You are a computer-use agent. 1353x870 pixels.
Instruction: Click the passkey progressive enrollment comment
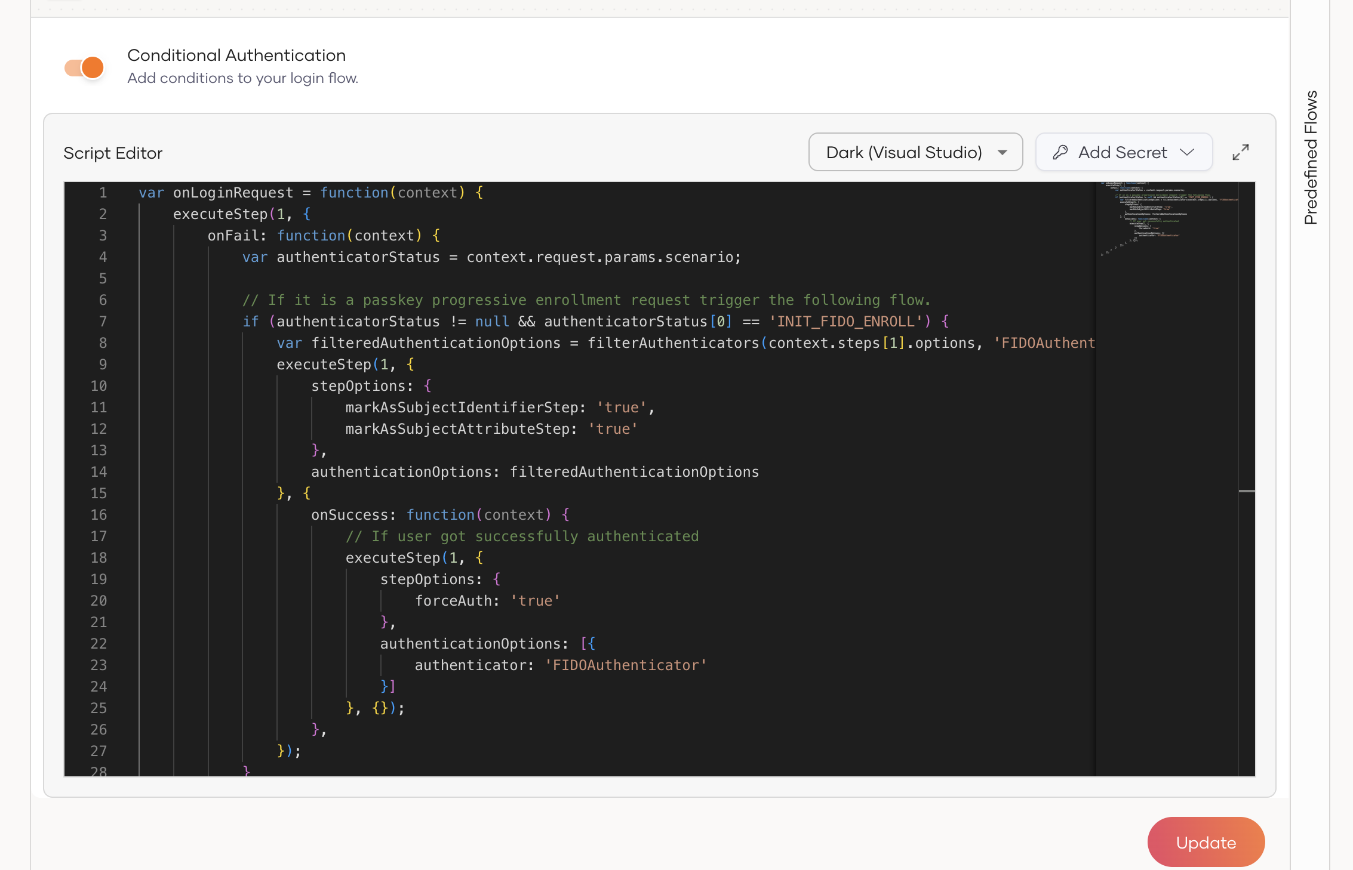pos(586,300)
